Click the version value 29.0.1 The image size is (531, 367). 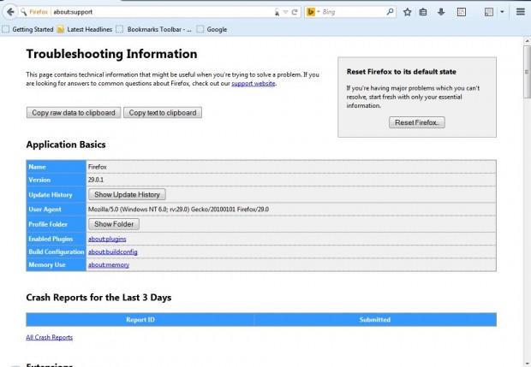(x=96, y=180)
